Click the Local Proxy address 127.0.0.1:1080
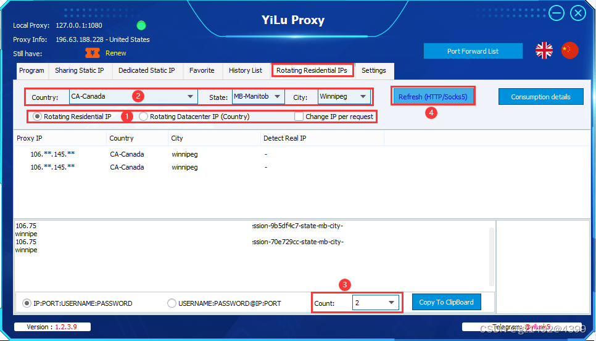 click(x=79, y=25)
